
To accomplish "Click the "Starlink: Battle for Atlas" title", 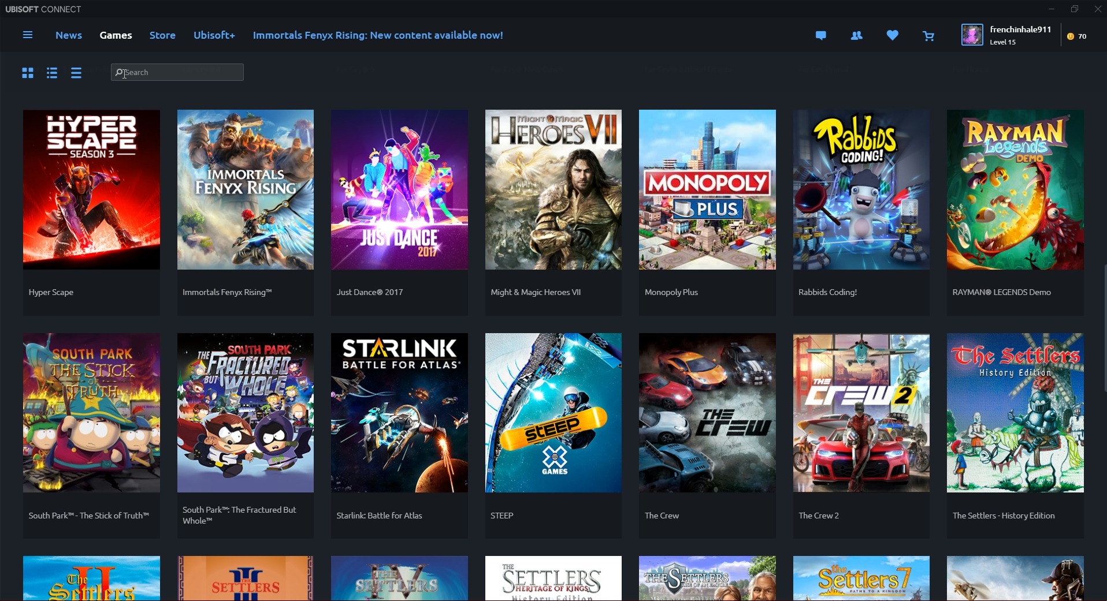I will [x=379, y=516].
